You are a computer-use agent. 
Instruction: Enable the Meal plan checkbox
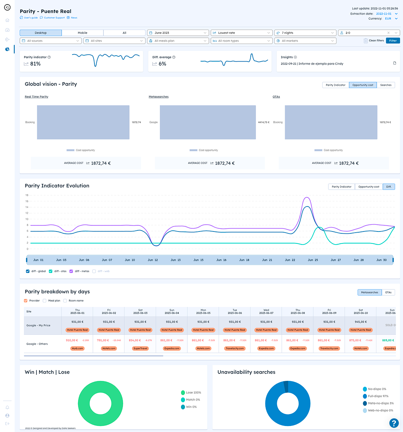point(44,301)
